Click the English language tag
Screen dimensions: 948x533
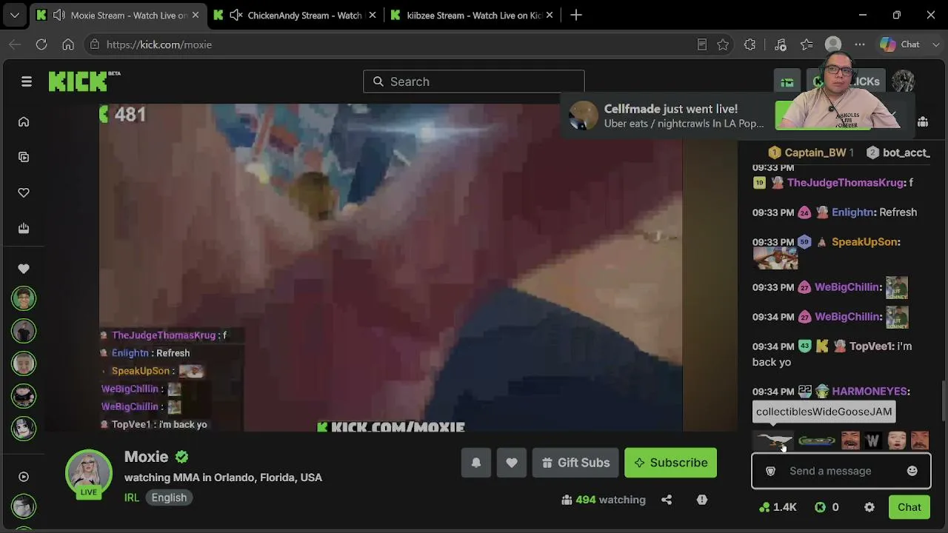pos(169,497)
